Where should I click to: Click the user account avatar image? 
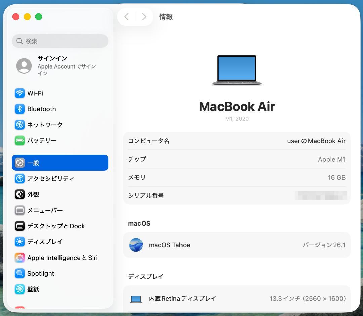[24, 65]
